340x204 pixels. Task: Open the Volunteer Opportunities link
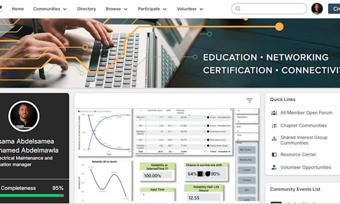coord(305,168)
